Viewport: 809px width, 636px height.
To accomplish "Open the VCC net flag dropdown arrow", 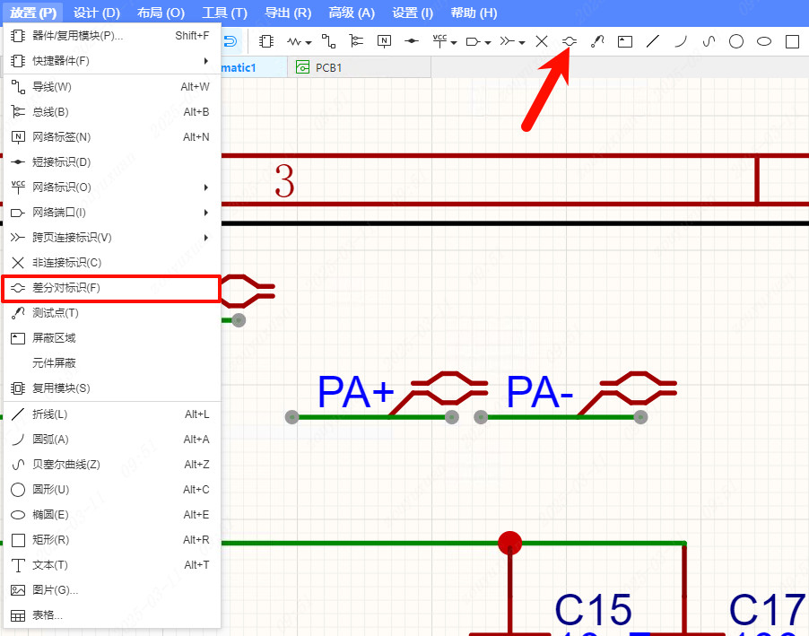I will coord(455,42).
